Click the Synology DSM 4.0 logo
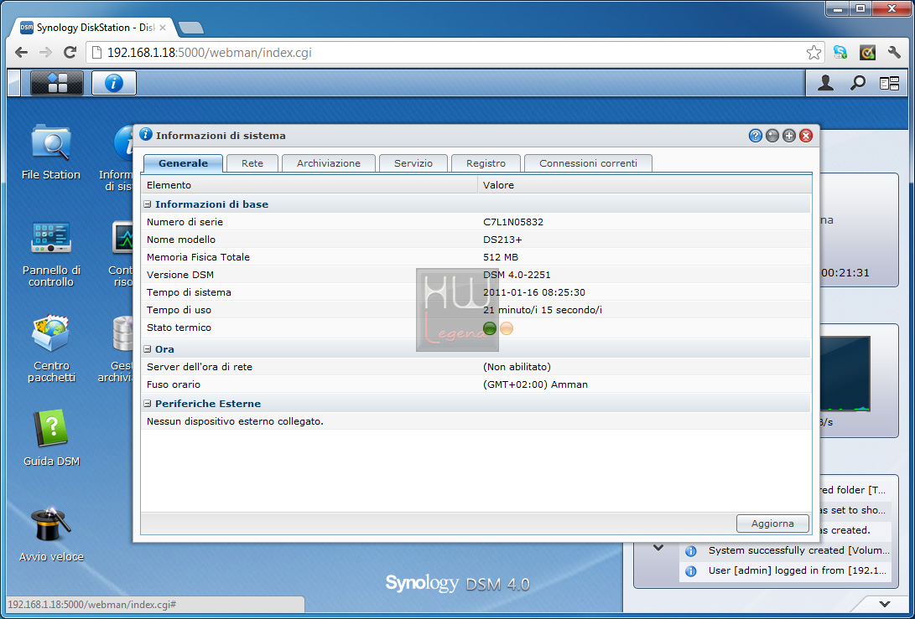The width and height of the screenshot is (915, 619). pos(458,584)
